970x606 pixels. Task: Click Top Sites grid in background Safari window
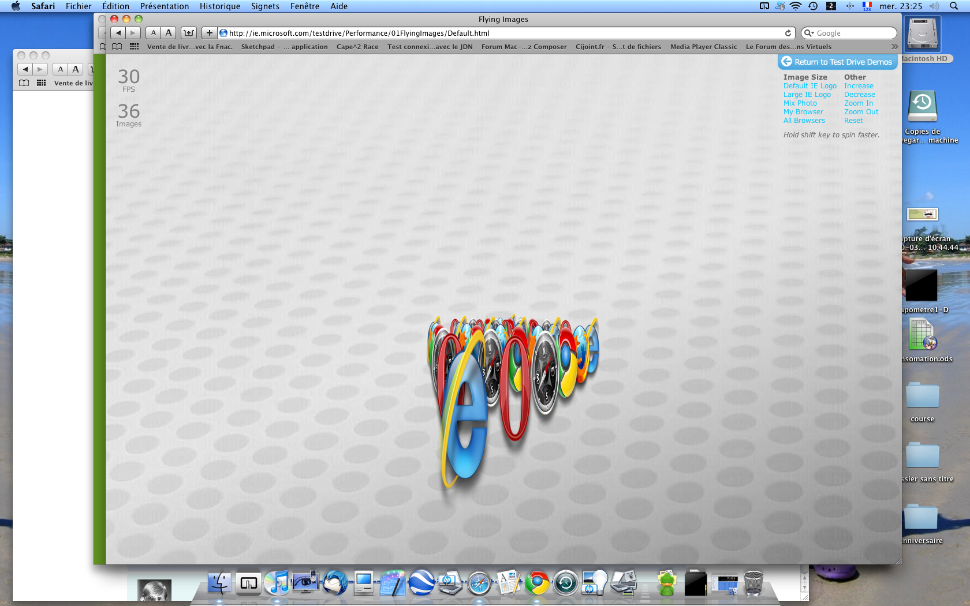(x=41, y=83)
